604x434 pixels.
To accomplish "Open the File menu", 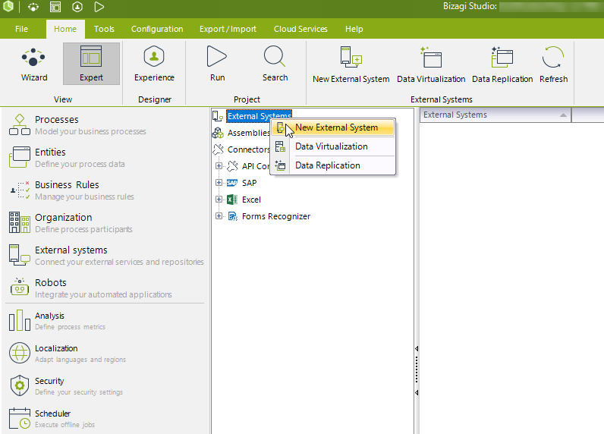I will (x=21, y=29).
